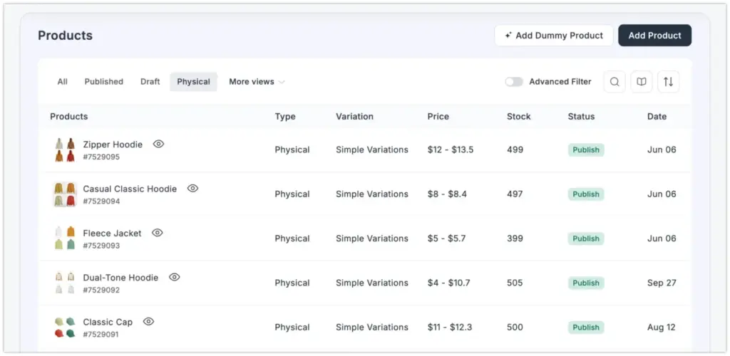The height and width of the screenshot is (356, 730).
Task: Switch to the Published tab
Action: coord(103,82)
